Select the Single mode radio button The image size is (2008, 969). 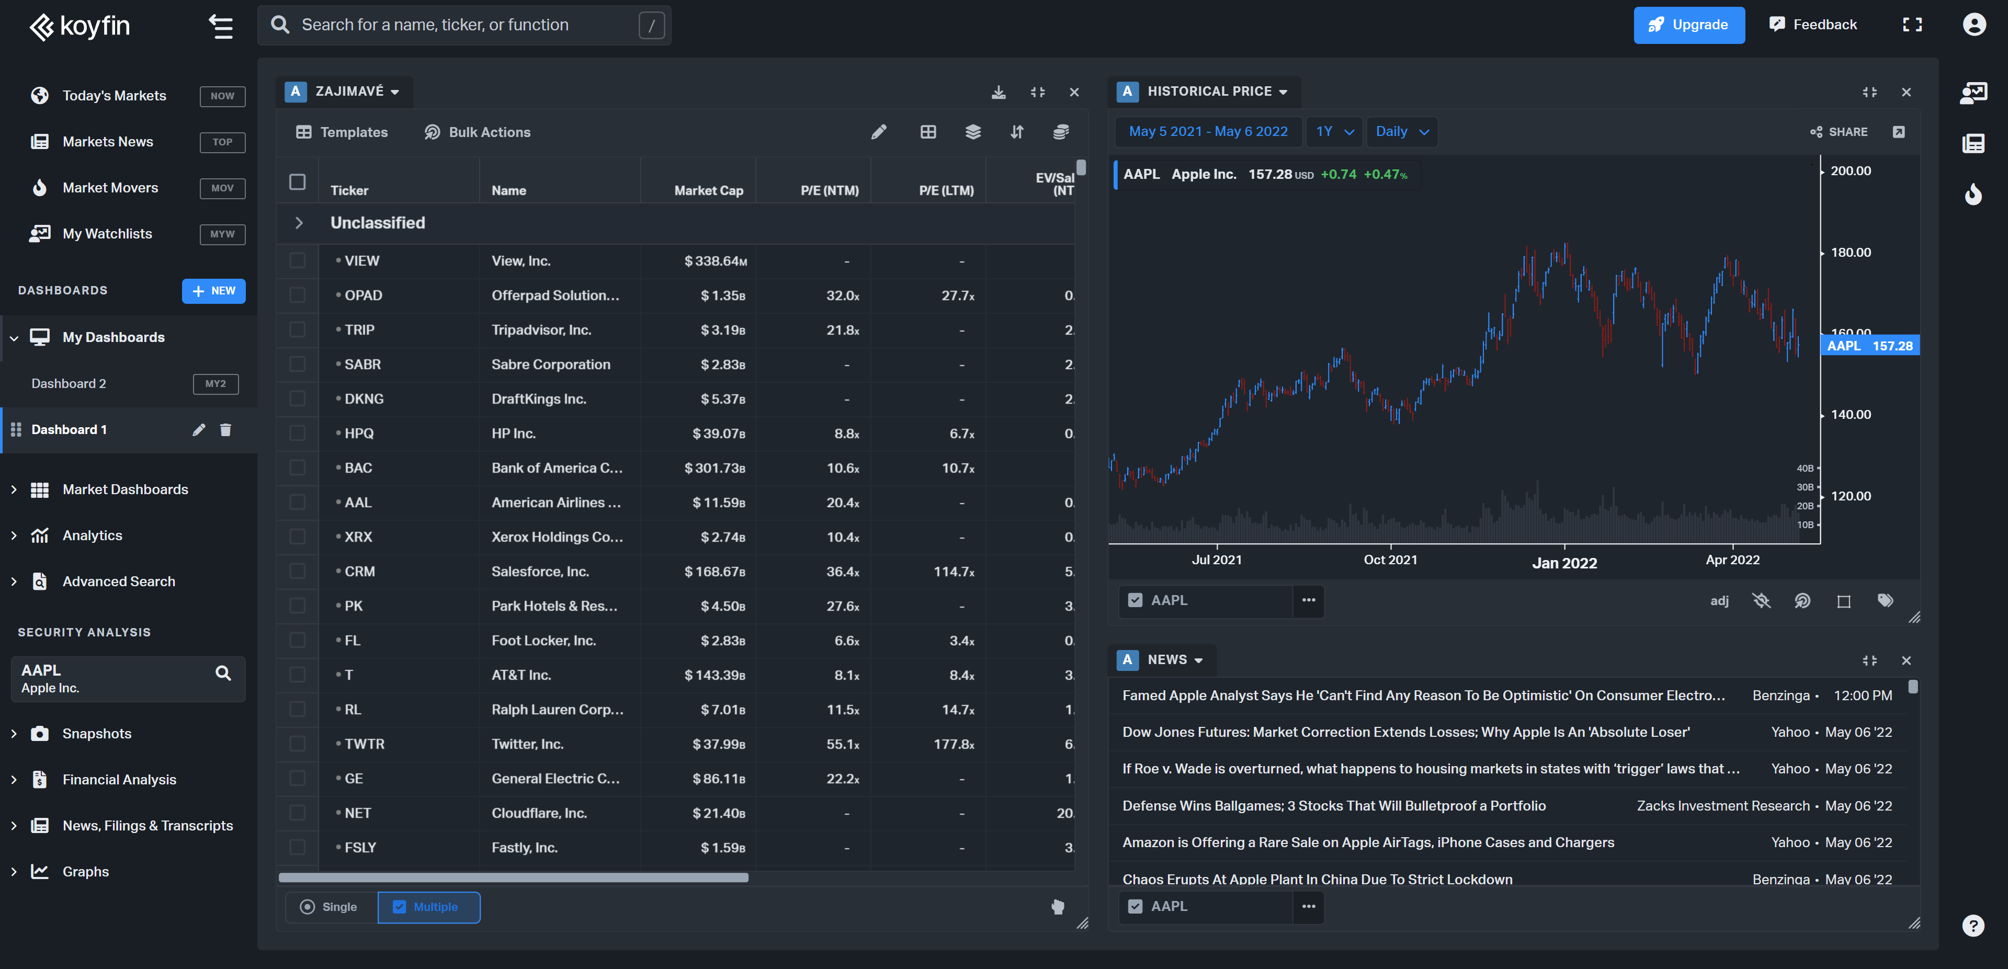tap(307, 907)
